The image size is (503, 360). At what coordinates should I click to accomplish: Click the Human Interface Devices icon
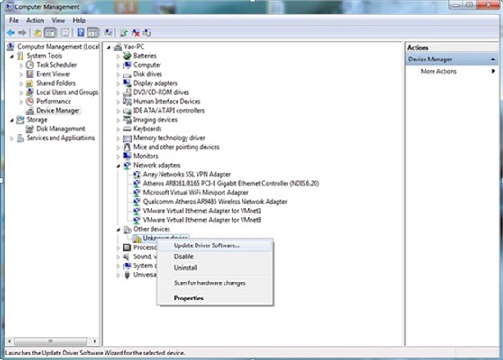point(127,101)
